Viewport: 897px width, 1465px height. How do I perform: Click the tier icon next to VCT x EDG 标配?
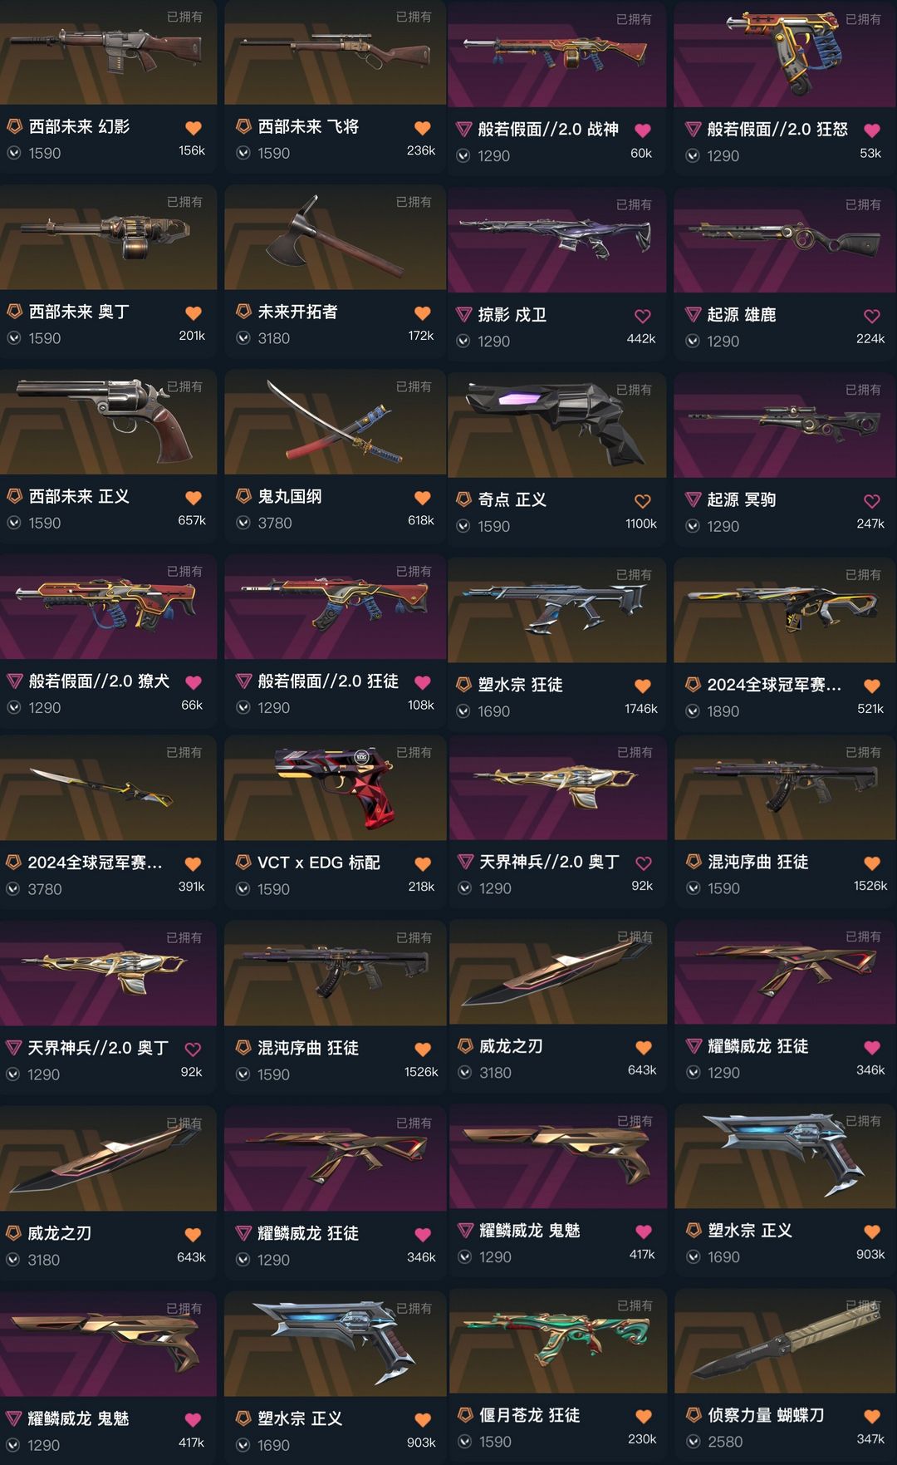click(x=243, y=862)
